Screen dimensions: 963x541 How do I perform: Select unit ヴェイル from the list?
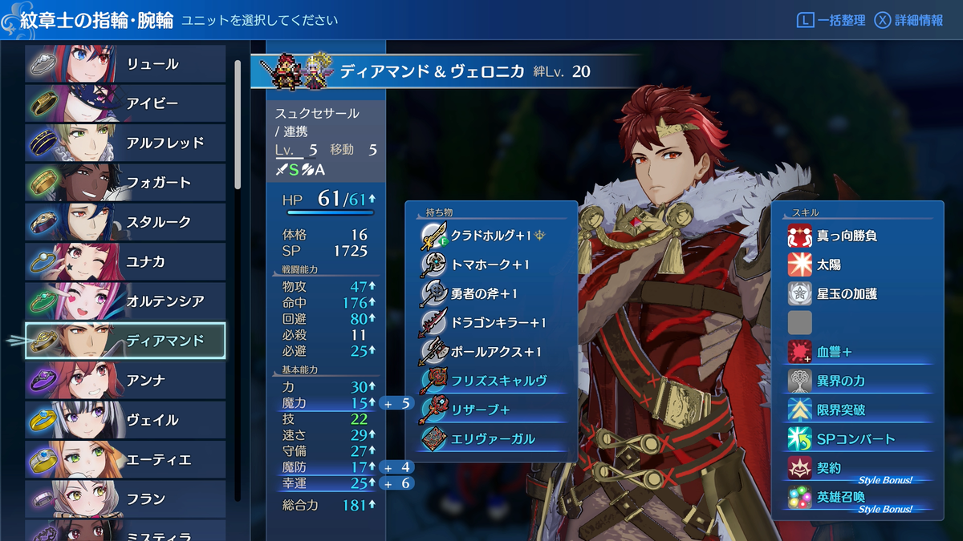[126, 420]
